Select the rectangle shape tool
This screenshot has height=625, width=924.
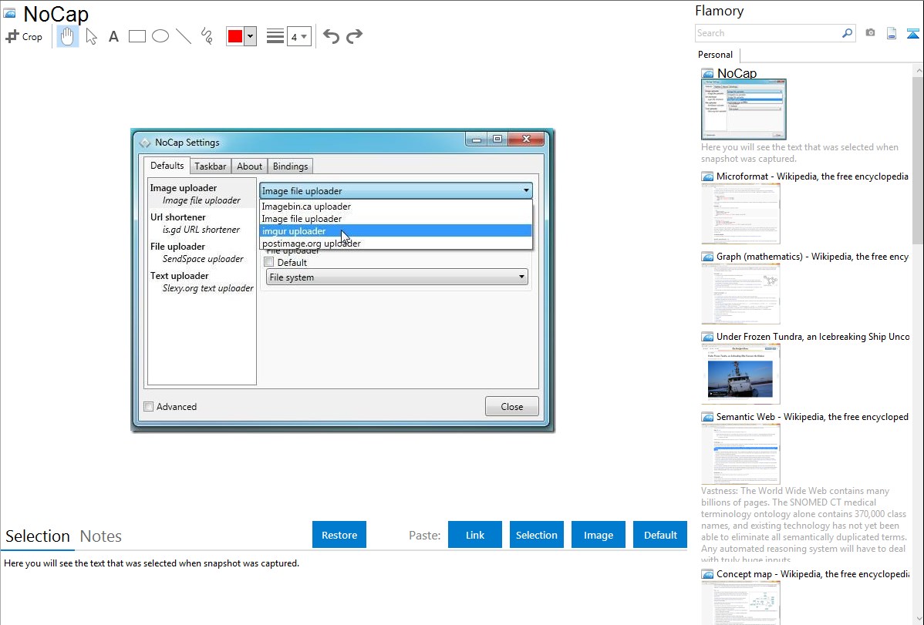click(x=137, y=36)
